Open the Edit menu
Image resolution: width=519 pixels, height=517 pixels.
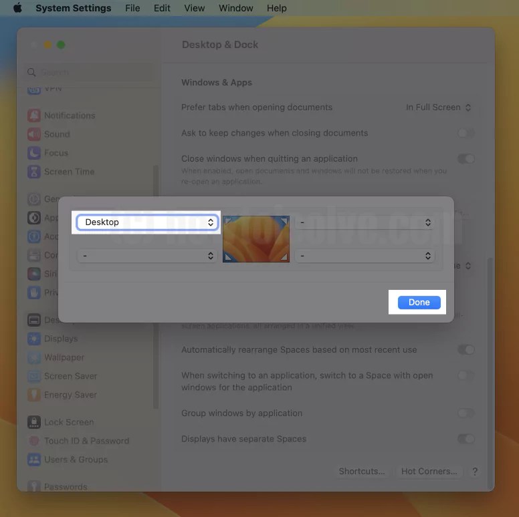(x=162, y=8)
